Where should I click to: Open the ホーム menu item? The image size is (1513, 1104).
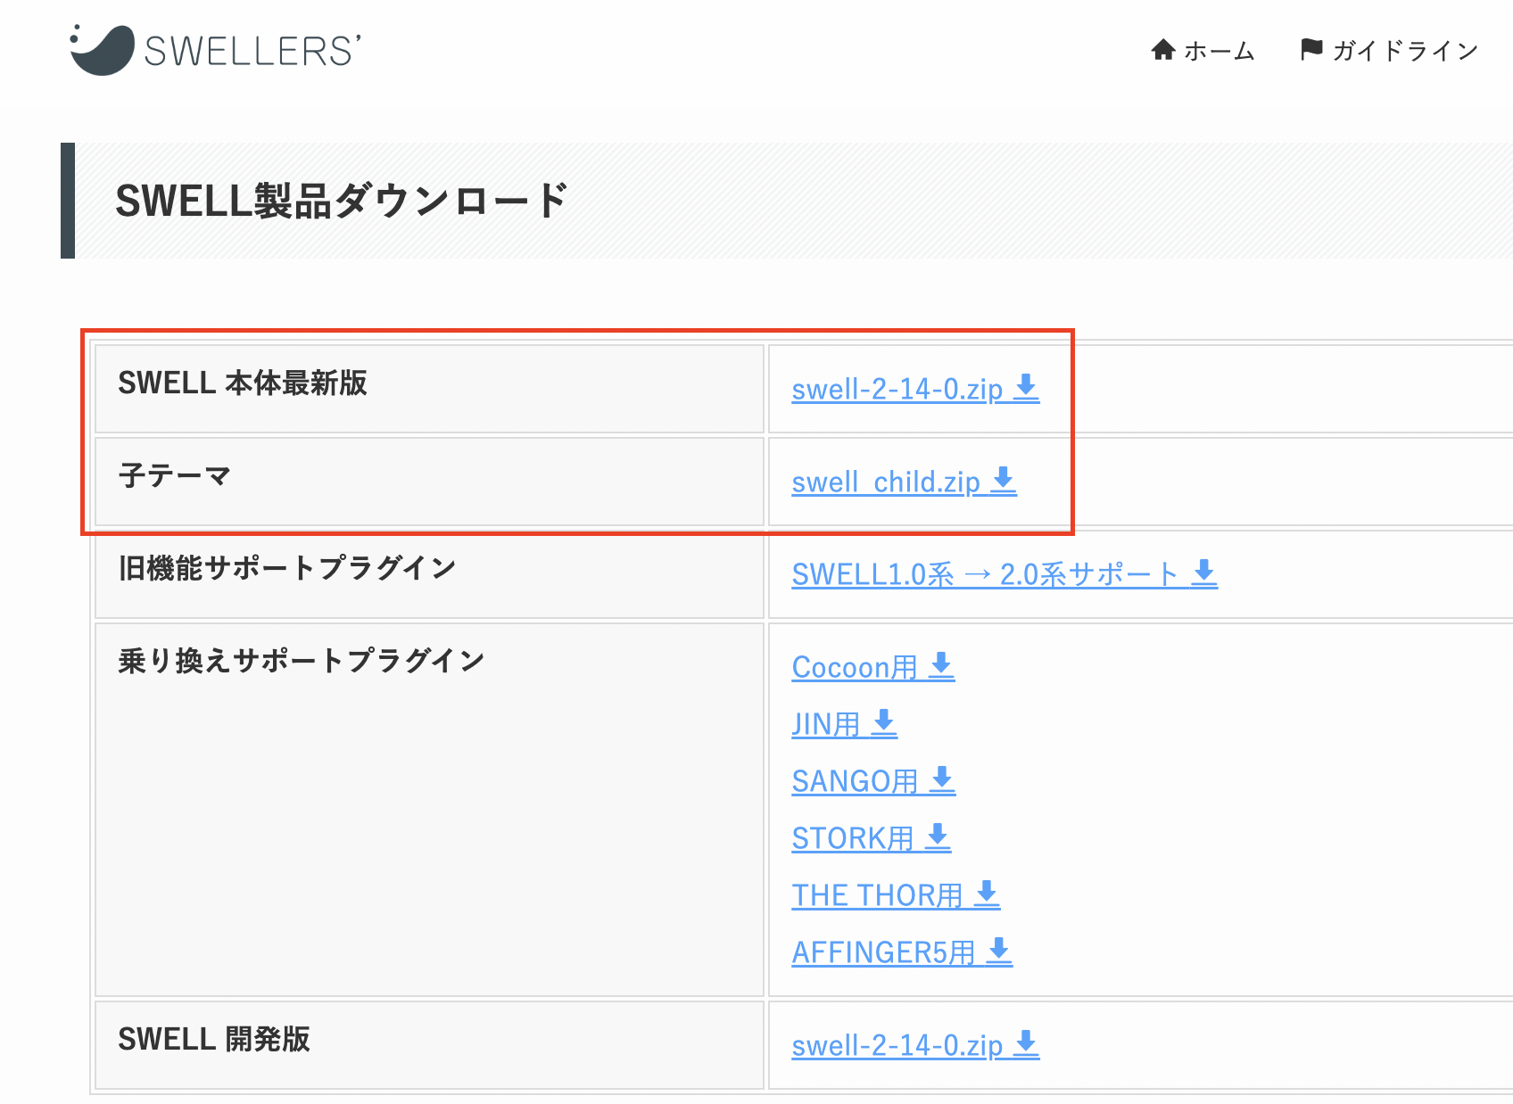(1219, 51)
